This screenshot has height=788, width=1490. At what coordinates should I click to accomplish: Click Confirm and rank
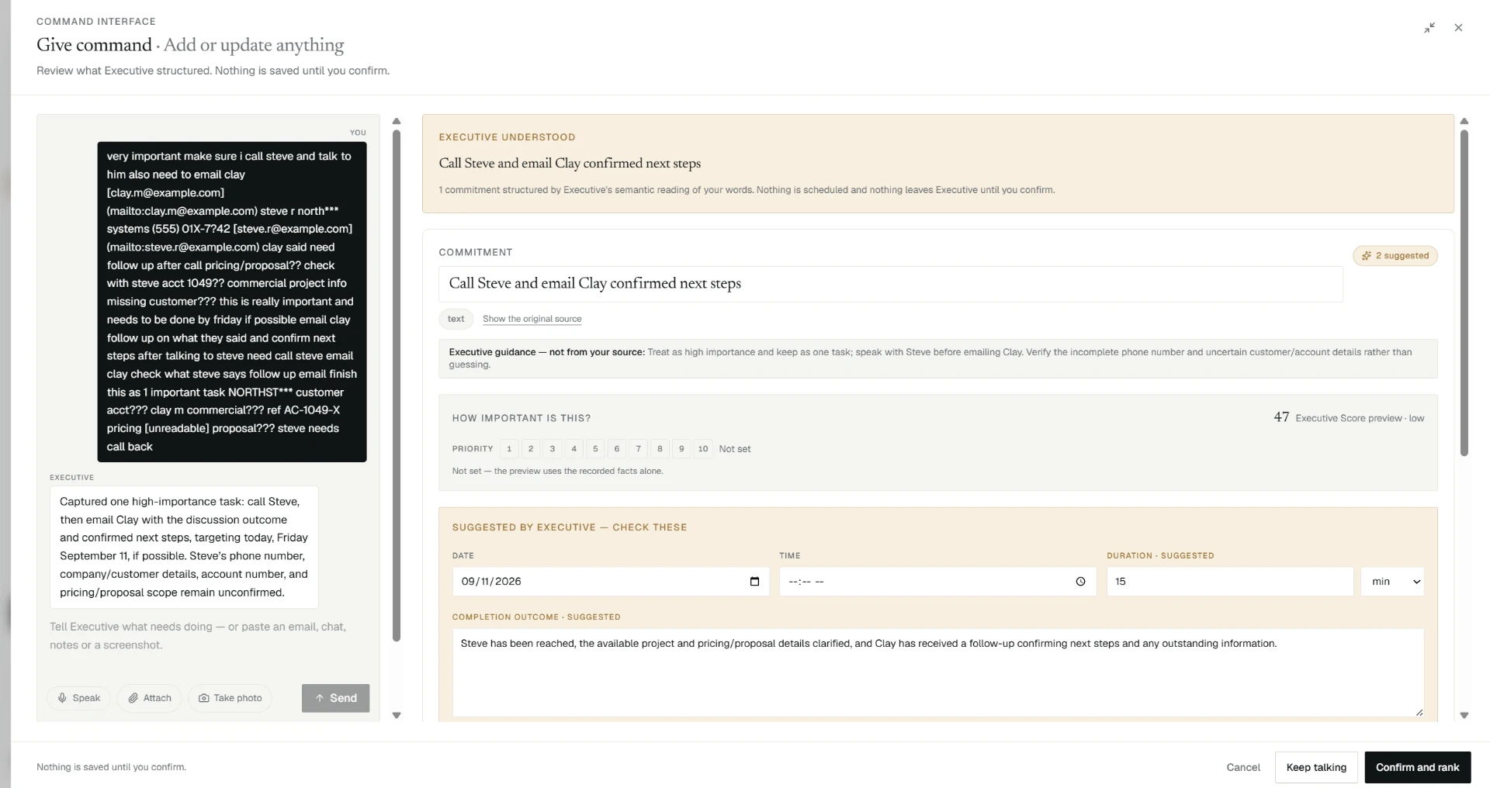click(1417, 767)
